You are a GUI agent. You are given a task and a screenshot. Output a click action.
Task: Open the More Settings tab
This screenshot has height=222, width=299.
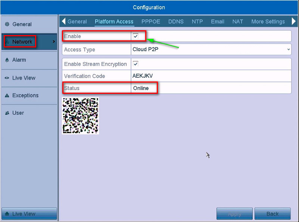point(268,22)
